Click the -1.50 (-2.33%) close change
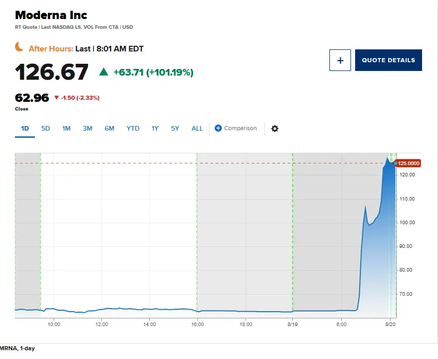This screenshot has width=438, height=359. (x=80, y=98)
